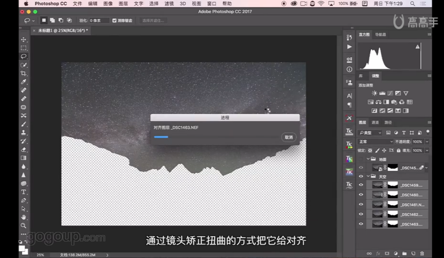This screenshot has width=444, height=258.
Task: Click feather 羽化 input field
Action: tap(99, 20)
